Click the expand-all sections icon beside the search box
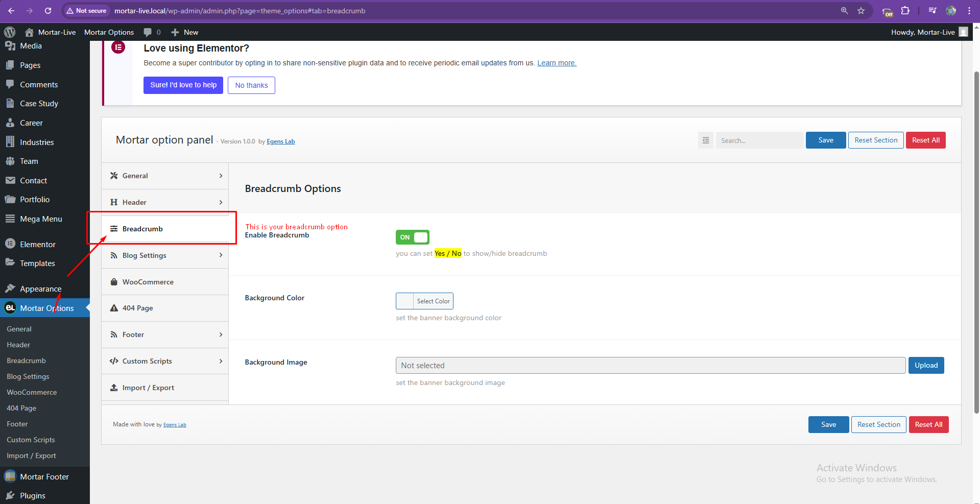The image size is (980, 504). 706,140
